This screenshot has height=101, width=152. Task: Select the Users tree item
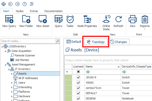point(22,83)
